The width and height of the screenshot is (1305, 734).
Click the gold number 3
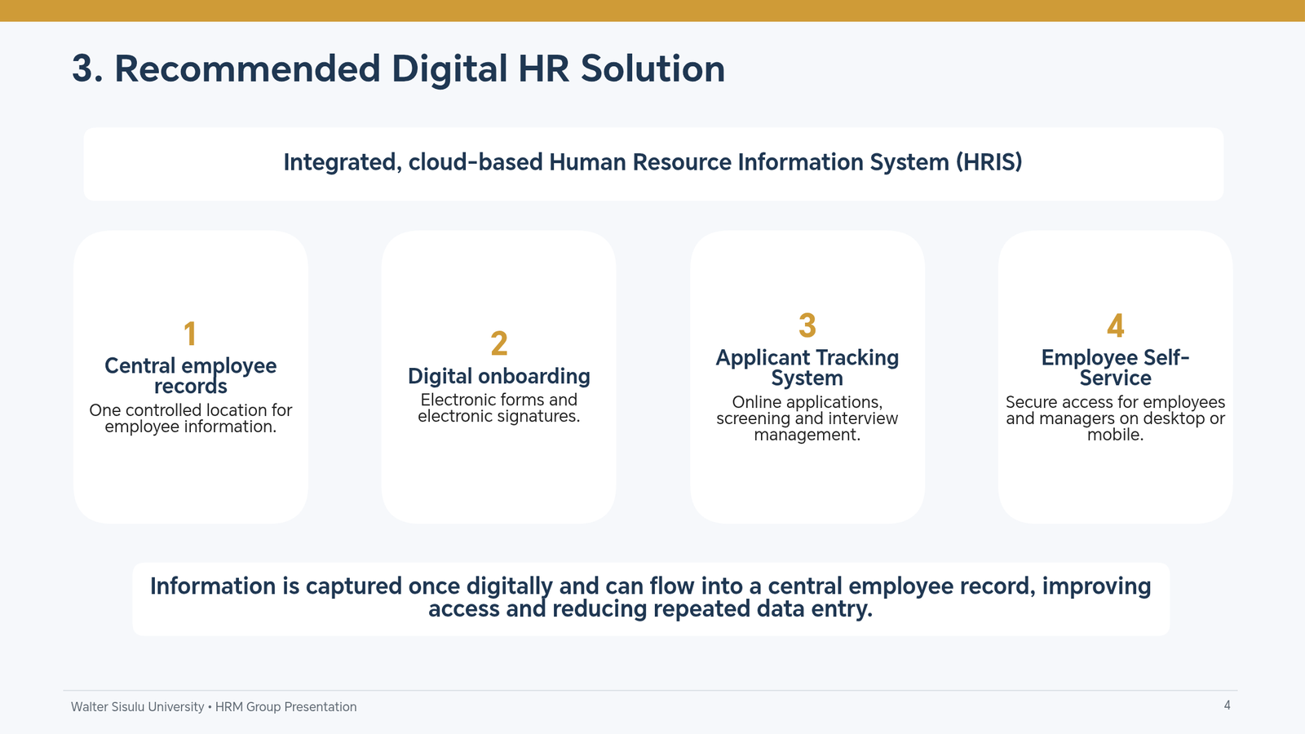point(807,326)
